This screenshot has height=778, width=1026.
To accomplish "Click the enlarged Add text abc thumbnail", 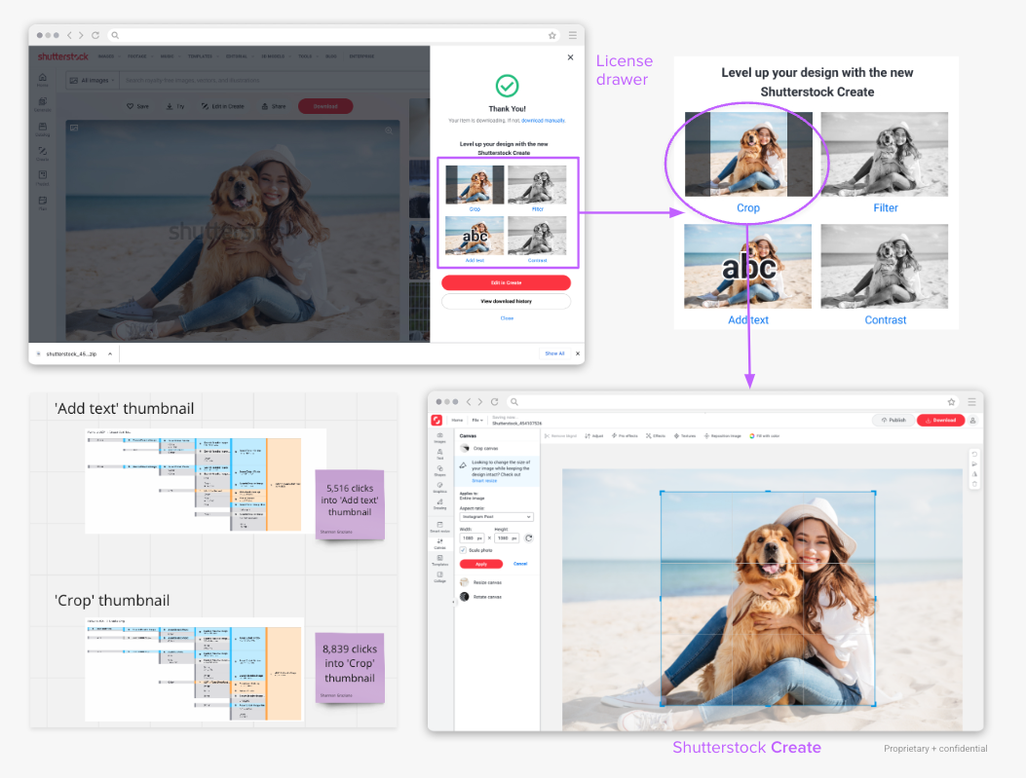I will (x=748, y=266).
